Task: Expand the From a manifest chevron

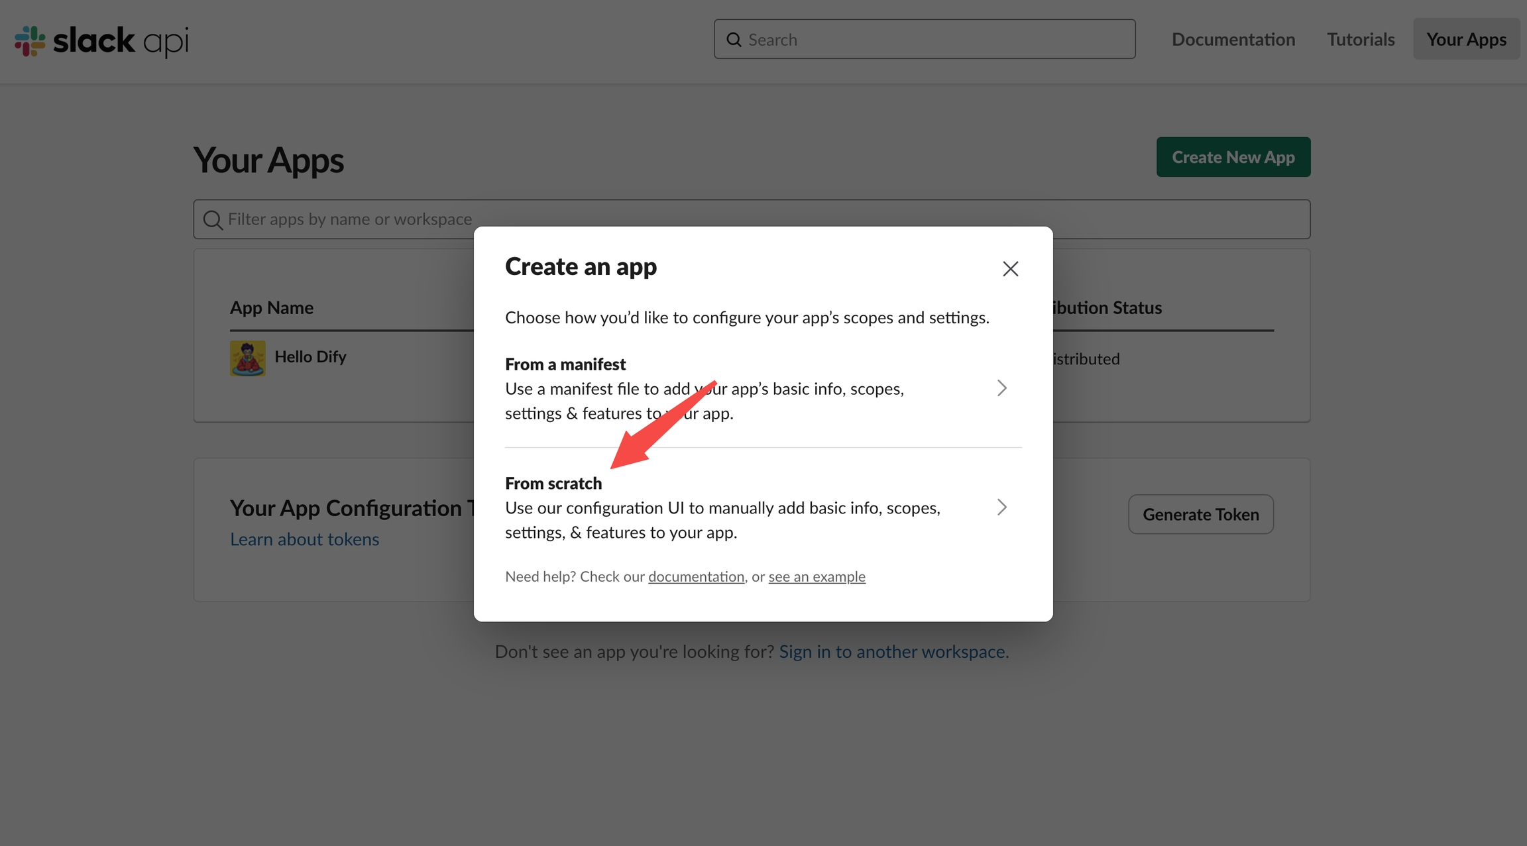Action: tap(1001, 388)
